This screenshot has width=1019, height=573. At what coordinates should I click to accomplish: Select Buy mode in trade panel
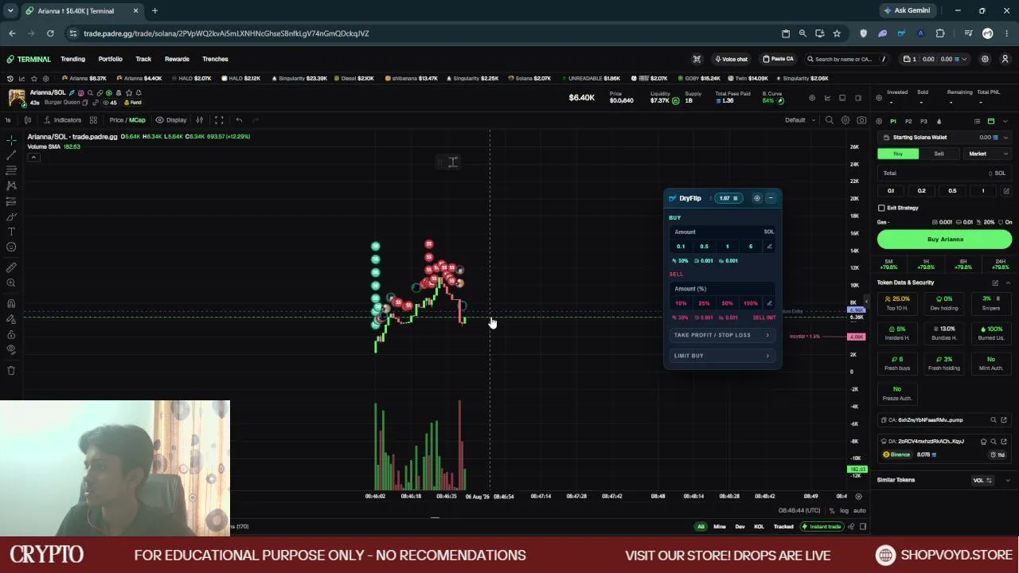pos(898,154)
